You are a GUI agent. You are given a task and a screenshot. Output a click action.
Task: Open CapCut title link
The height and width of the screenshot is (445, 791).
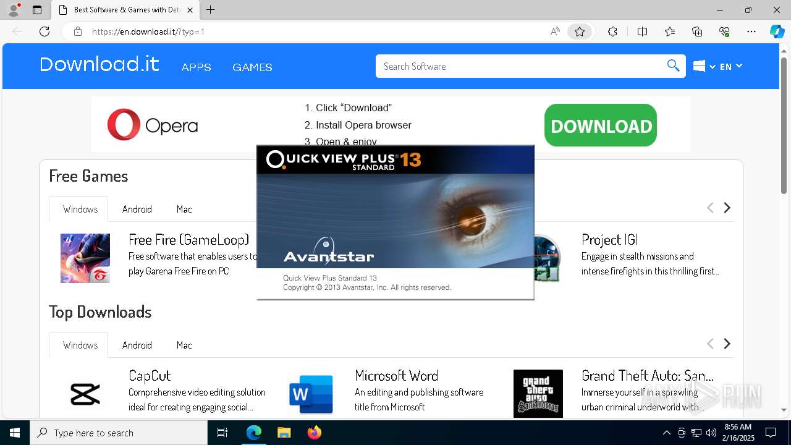pos(150,375)
